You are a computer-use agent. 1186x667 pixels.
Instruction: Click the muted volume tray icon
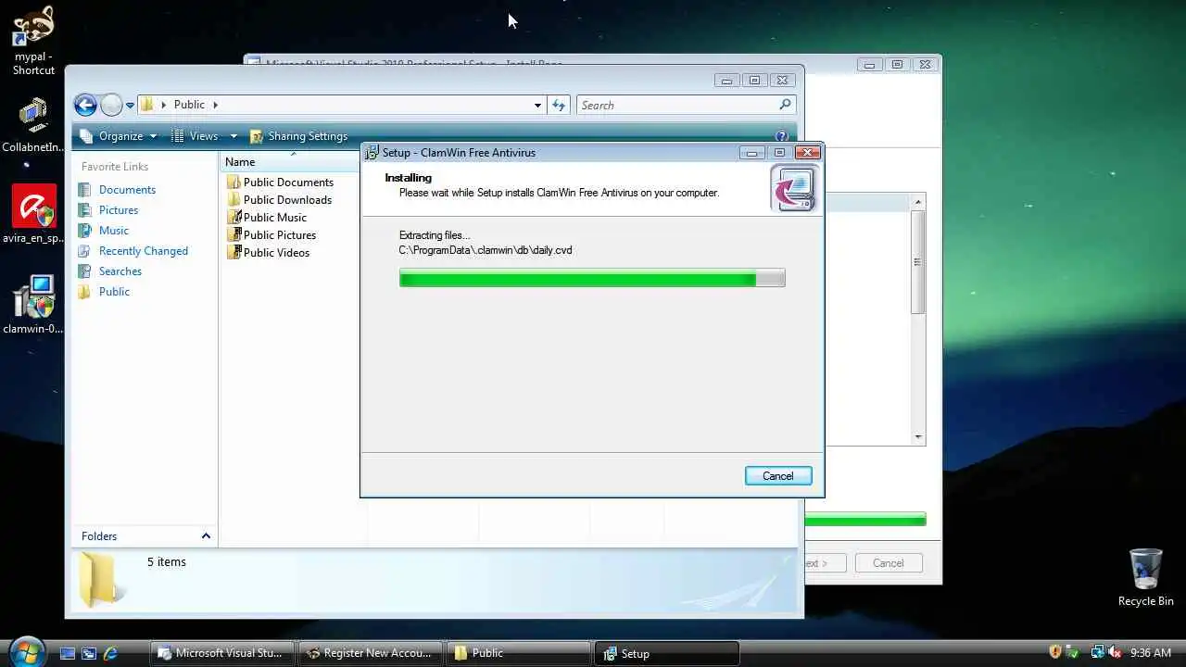click(x=1115, y=653)
